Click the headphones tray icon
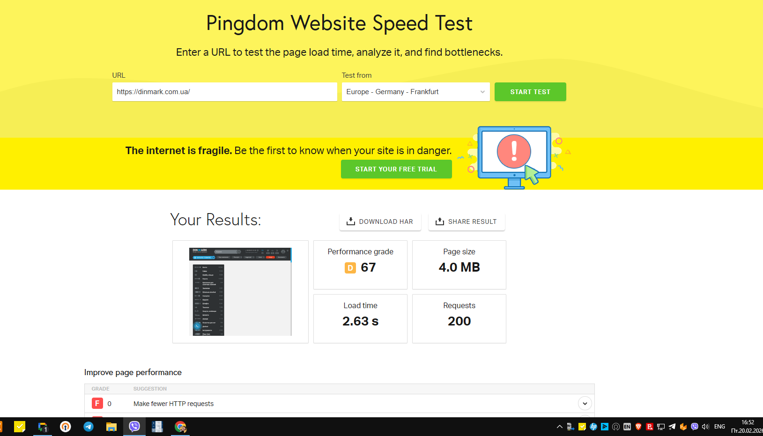The image size is (763, 436). 616,427
